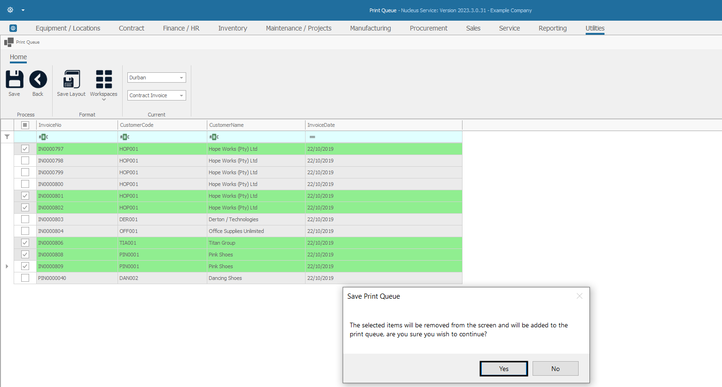The width and height of the screenshot is (722, 387).
Task: Expand the Workspaces dropdown arrow
Action: pyautogui.click(x=104, y=100)
